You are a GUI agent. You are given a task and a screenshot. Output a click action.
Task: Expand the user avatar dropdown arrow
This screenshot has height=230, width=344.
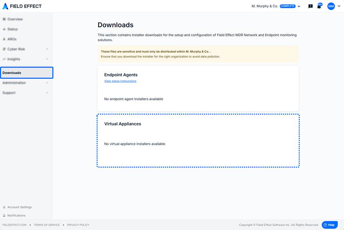pyautogui.click(x=339, y=6)
